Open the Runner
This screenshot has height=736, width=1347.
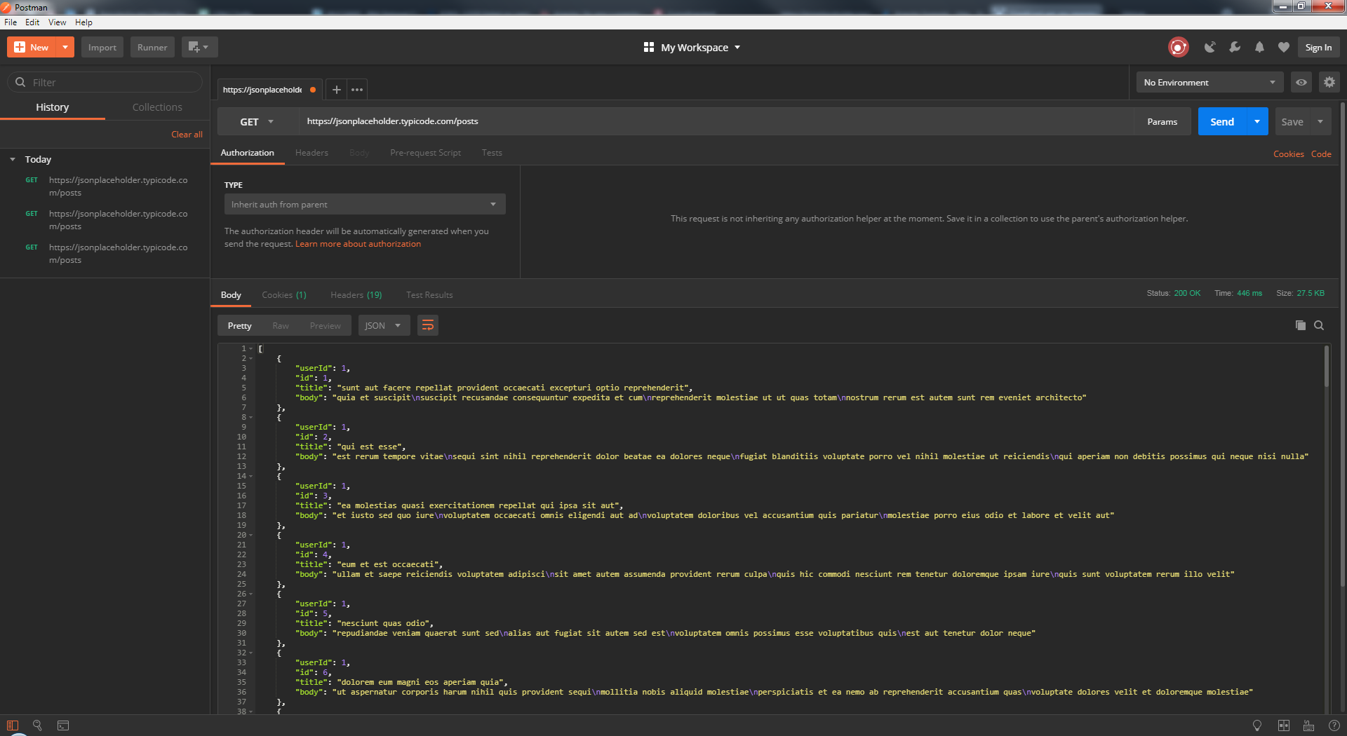click(x=152, y=47)
